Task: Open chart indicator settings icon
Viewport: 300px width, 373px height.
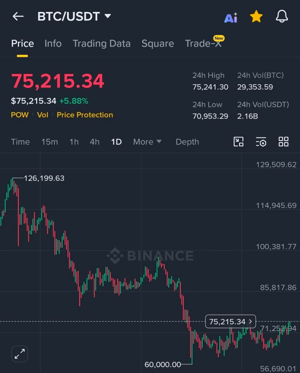Action: (261, 142)
